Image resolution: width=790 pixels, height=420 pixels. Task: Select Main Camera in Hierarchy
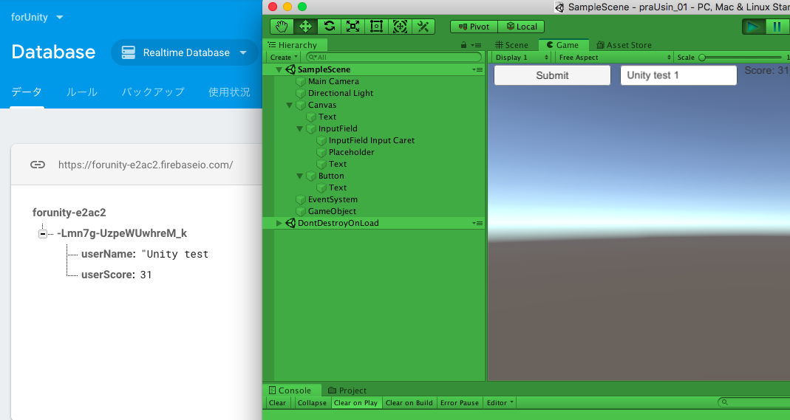coord(333,81)
